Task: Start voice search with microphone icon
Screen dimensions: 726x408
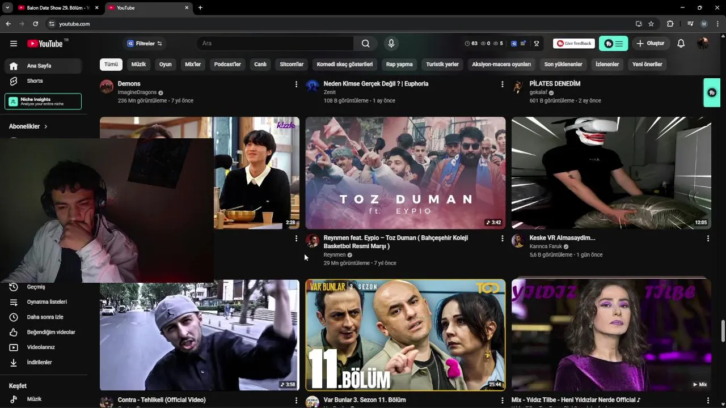Action: (391, 44)
